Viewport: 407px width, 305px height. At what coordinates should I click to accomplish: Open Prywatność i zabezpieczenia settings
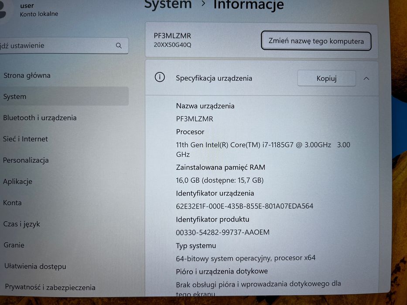point(50,288)
